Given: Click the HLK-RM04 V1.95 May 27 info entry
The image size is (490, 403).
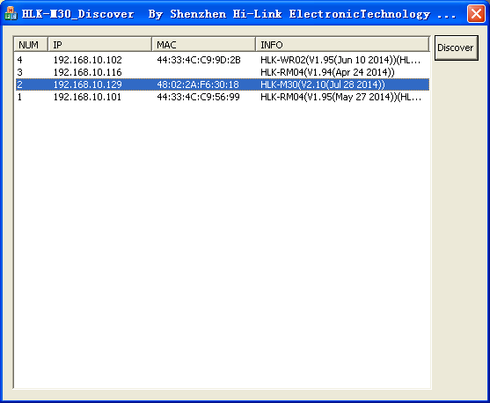Looking at the screenshot, I should click(341, 97).
